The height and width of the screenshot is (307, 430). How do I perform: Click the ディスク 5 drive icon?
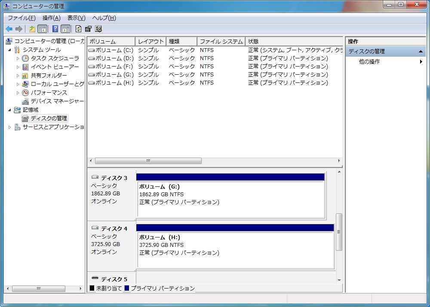coord(95,278)
